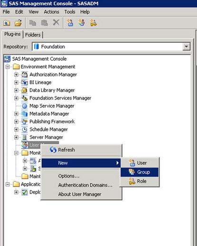Click the SAS Management Console root icon
Screen dimensions: 197x246
(7, 59)
